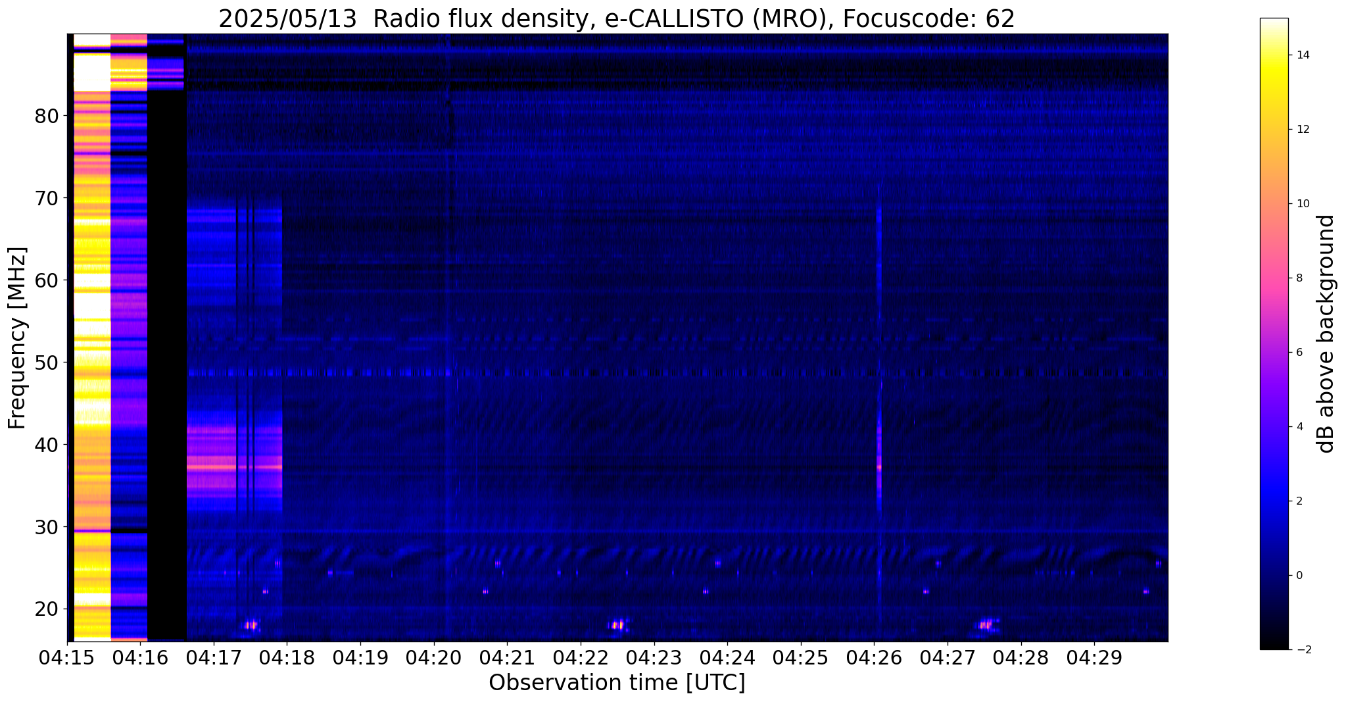Click the colorbar tick label 4
The image size is (1346, 702).
[1299, 427]
